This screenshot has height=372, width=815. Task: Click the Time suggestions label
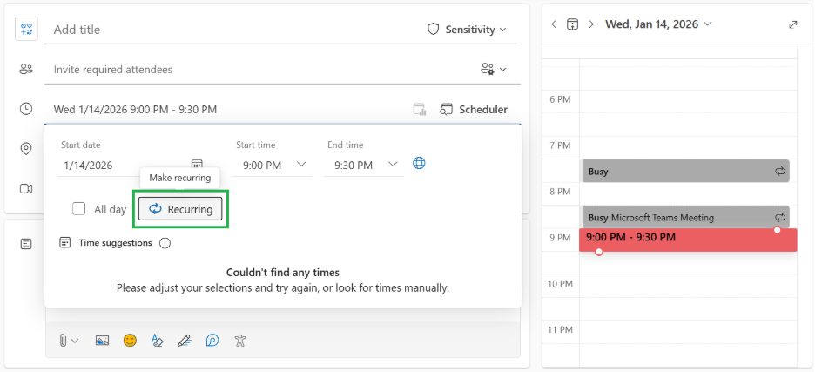pos(115,242)
